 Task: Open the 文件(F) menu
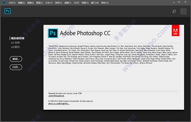(12, 3)
